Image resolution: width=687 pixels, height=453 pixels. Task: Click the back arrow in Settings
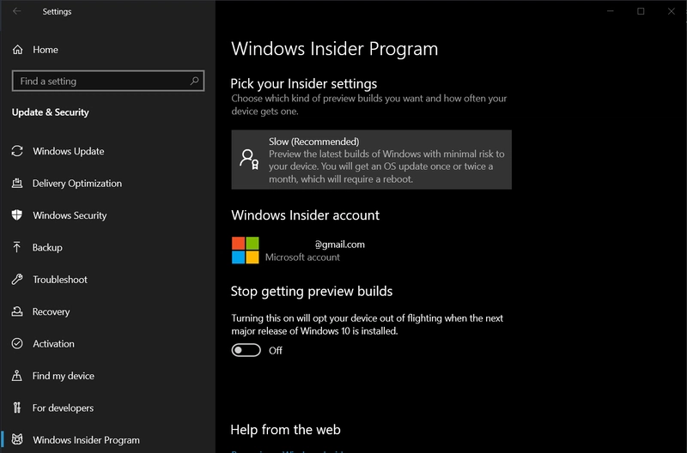[17, 11]
